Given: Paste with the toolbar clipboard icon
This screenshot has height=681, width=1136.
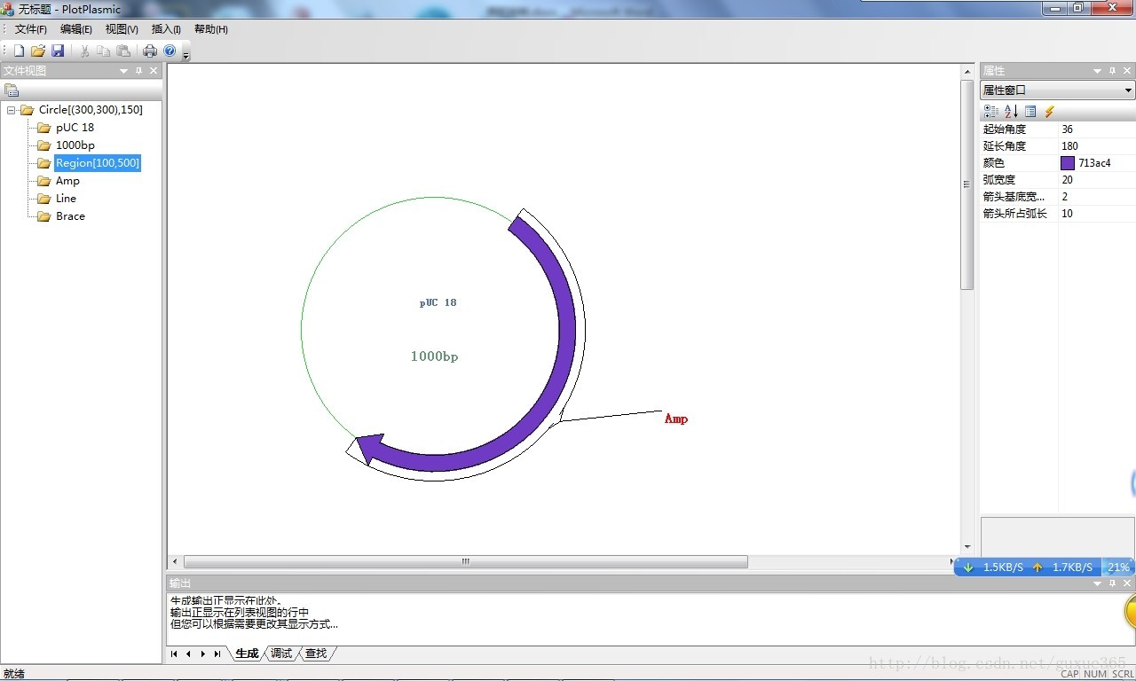Looking at the screenshot, I should [123, 51].
